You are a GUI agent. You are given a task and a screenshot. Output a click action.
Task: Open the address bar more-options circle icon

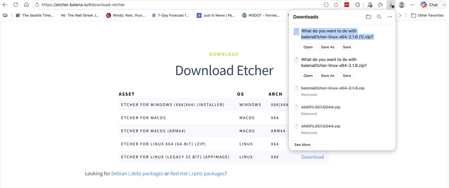click(326, 5)
